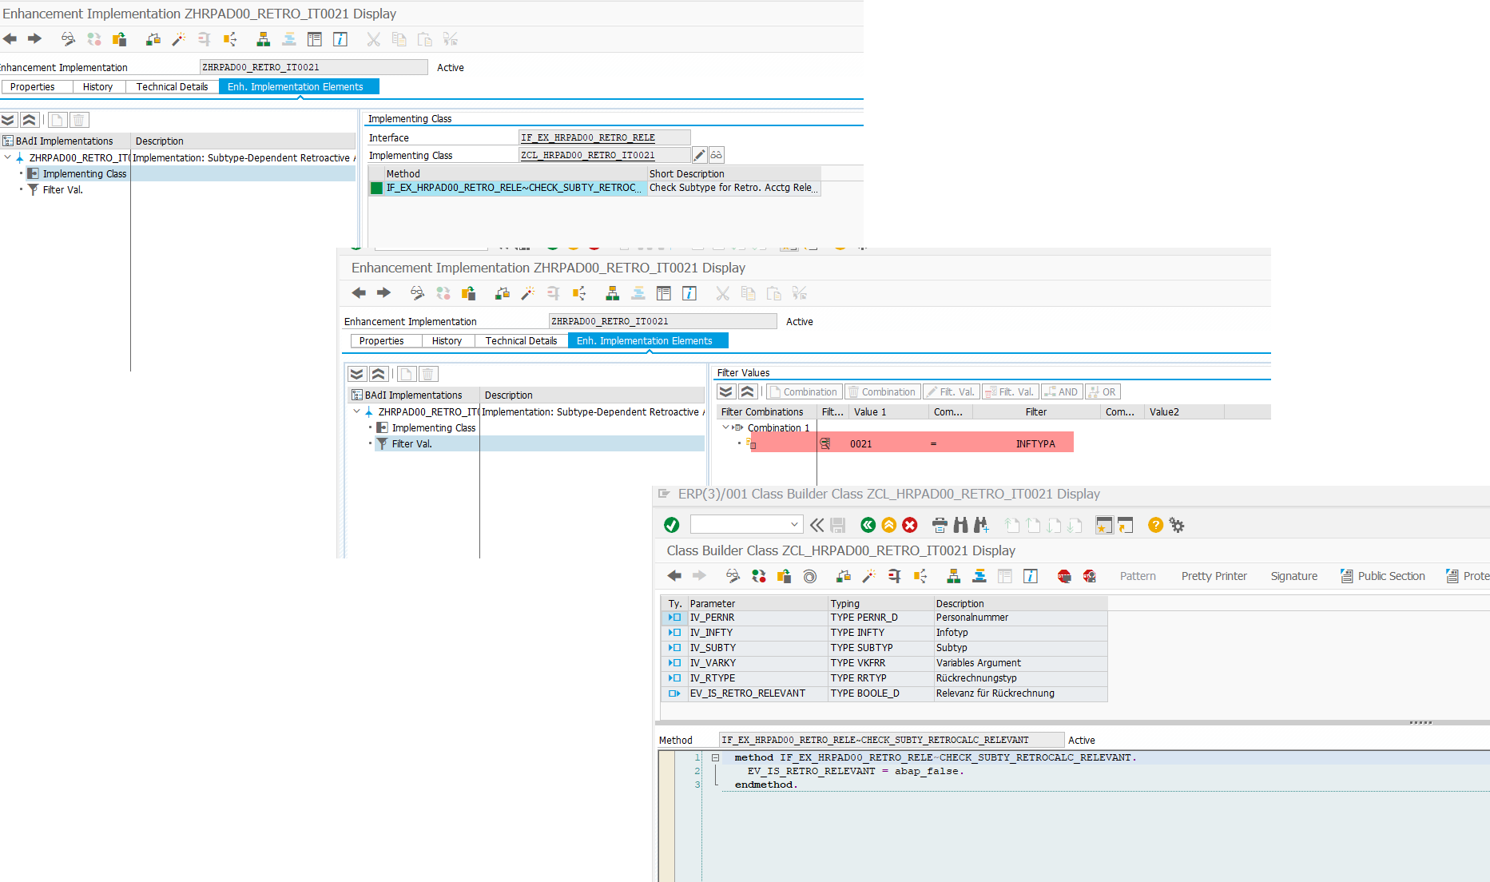Select Filter Val. in the top window tree
The height and width of the screenshot is (882, 1490).
62,190
